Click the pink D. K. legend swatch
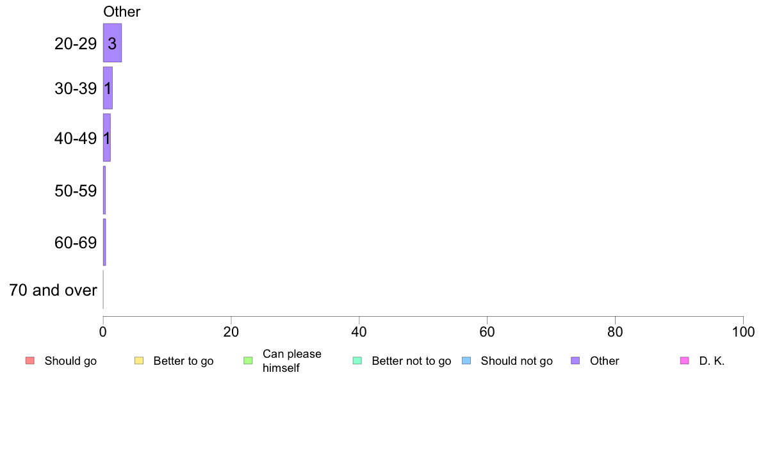 685,360
